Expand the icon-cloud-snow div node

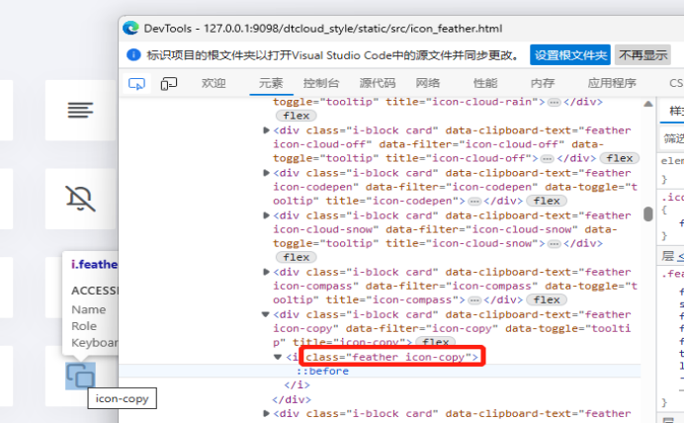(x=266, y=215)
